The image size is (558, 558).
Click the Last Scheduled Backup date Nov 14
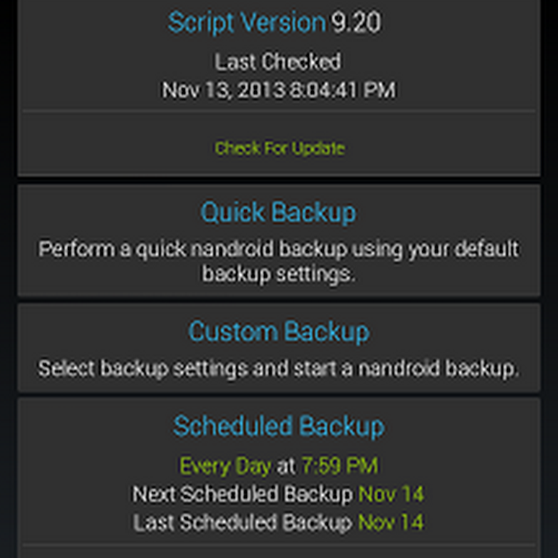point(391,523)
